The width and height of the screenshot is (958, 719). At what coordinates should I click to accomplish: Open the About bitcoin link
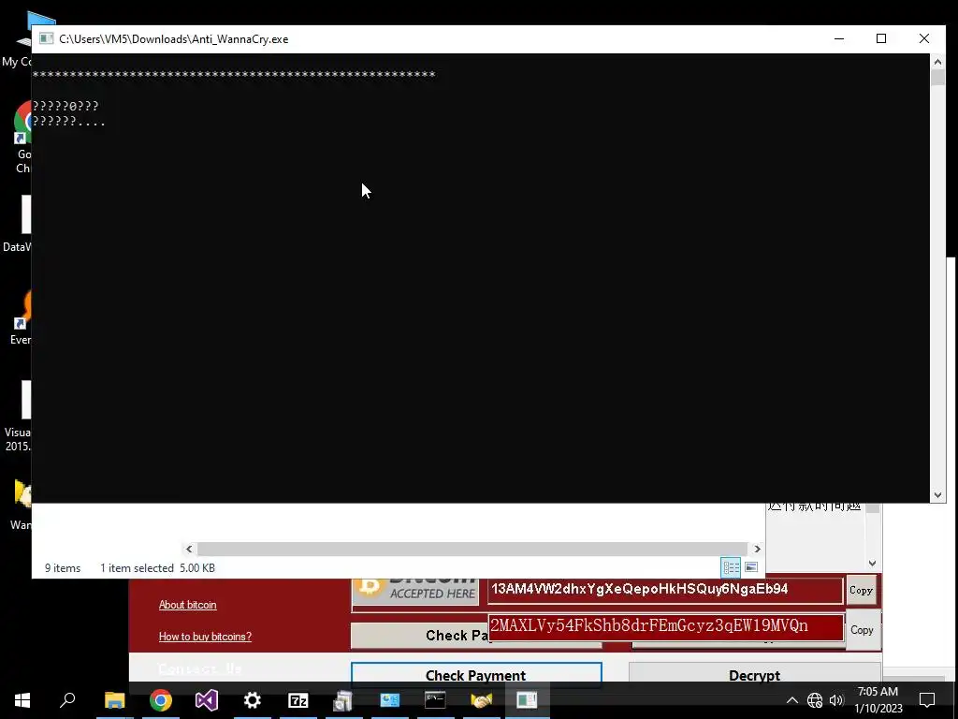tap(187, 605)
